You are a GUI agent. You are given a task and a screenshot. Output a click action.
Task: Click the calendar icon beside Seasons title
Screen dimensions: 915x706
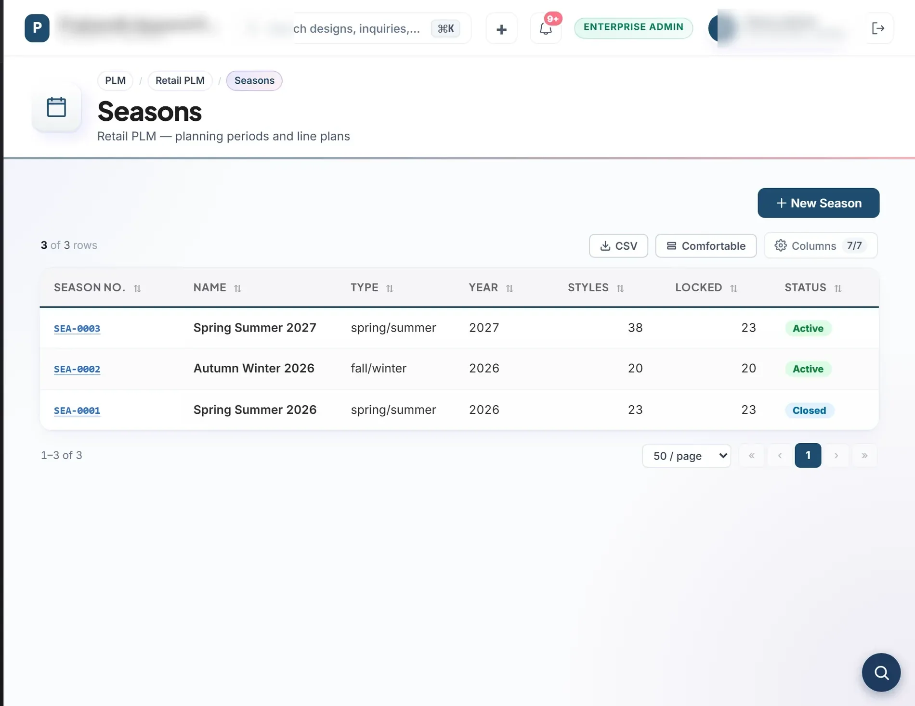tap(56, 107)
